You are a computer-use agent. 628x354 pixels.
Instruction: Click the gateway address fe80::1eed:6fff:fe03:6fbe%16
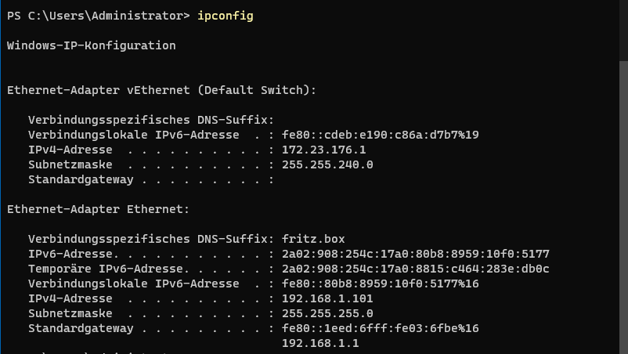point(380,328)
